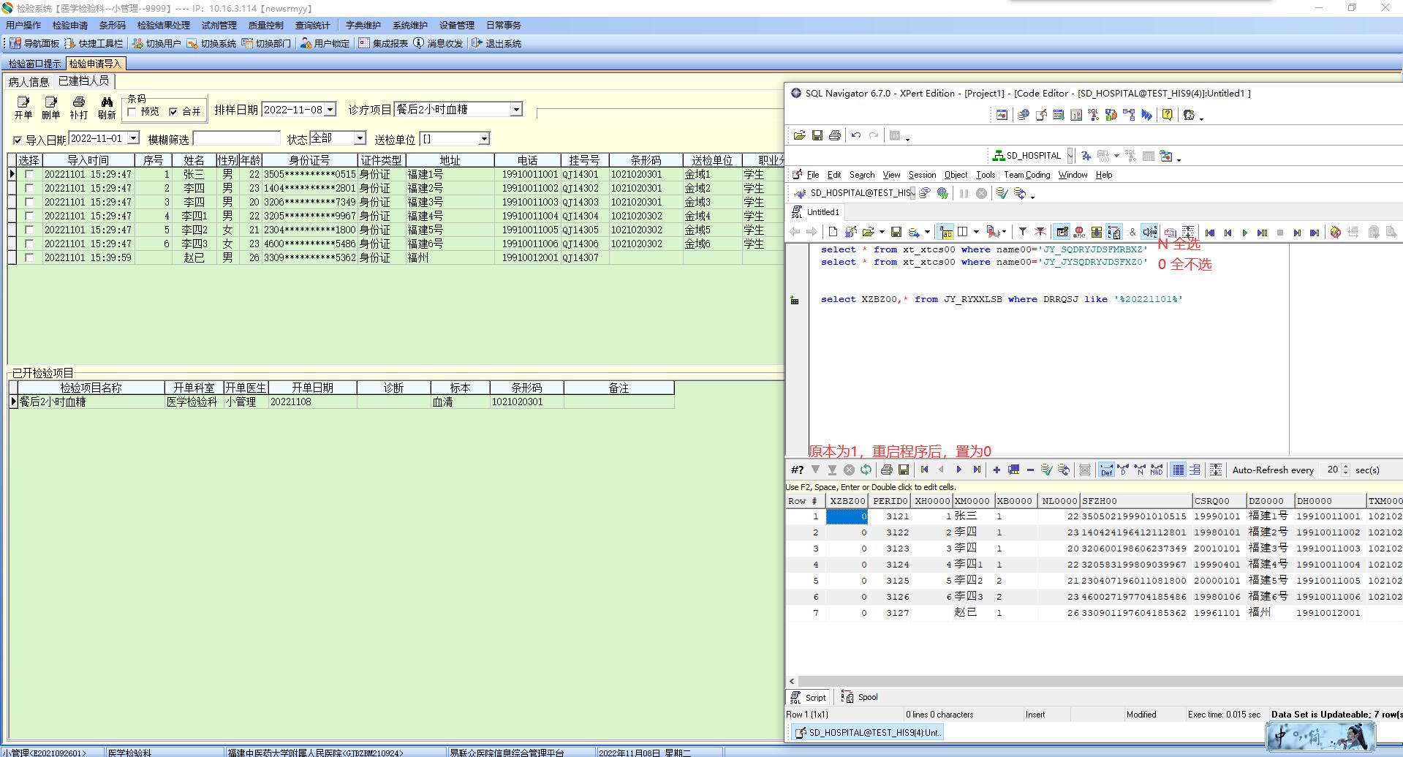Click the insert record plus icon in results toolbar

[x=996, y=470]
